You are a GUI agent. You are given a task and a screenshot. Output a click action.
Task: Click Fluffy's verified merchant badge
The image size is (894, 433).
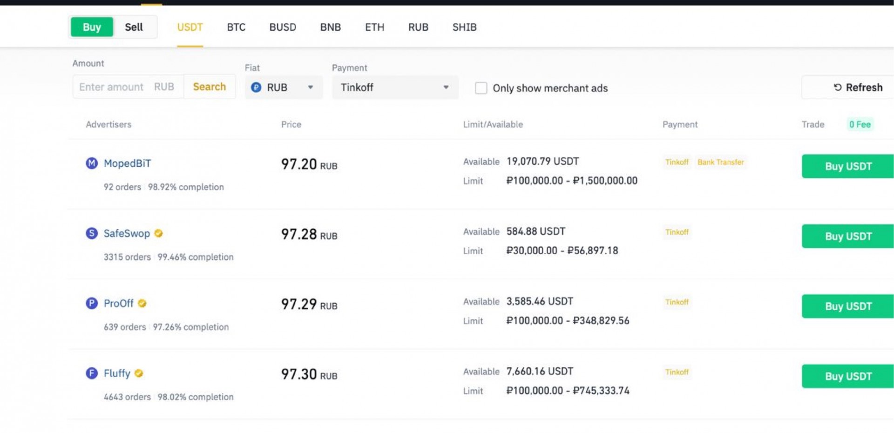pyautogui.click(x=139, y=373)
